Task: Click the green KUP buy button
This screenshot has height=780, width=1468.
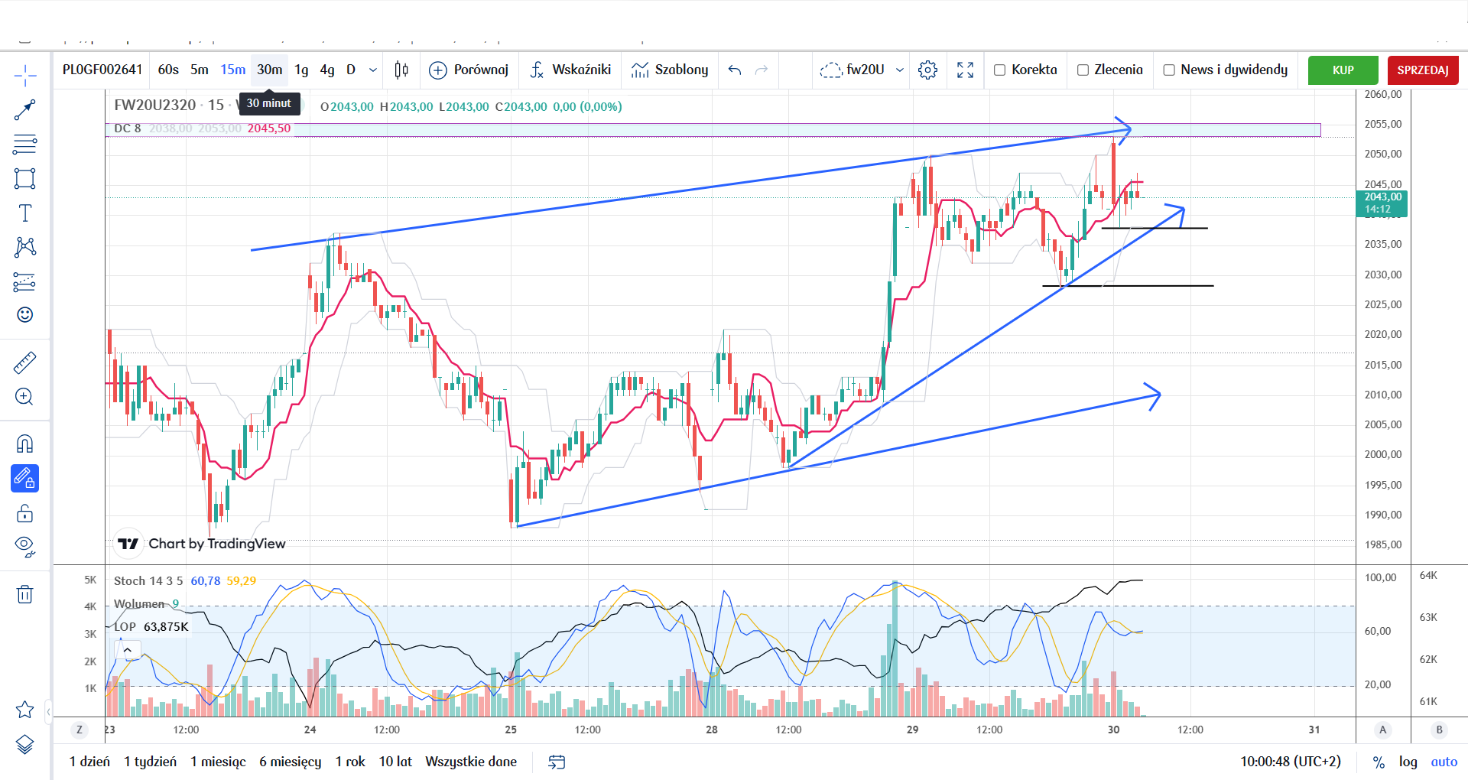Action: 1343,70
